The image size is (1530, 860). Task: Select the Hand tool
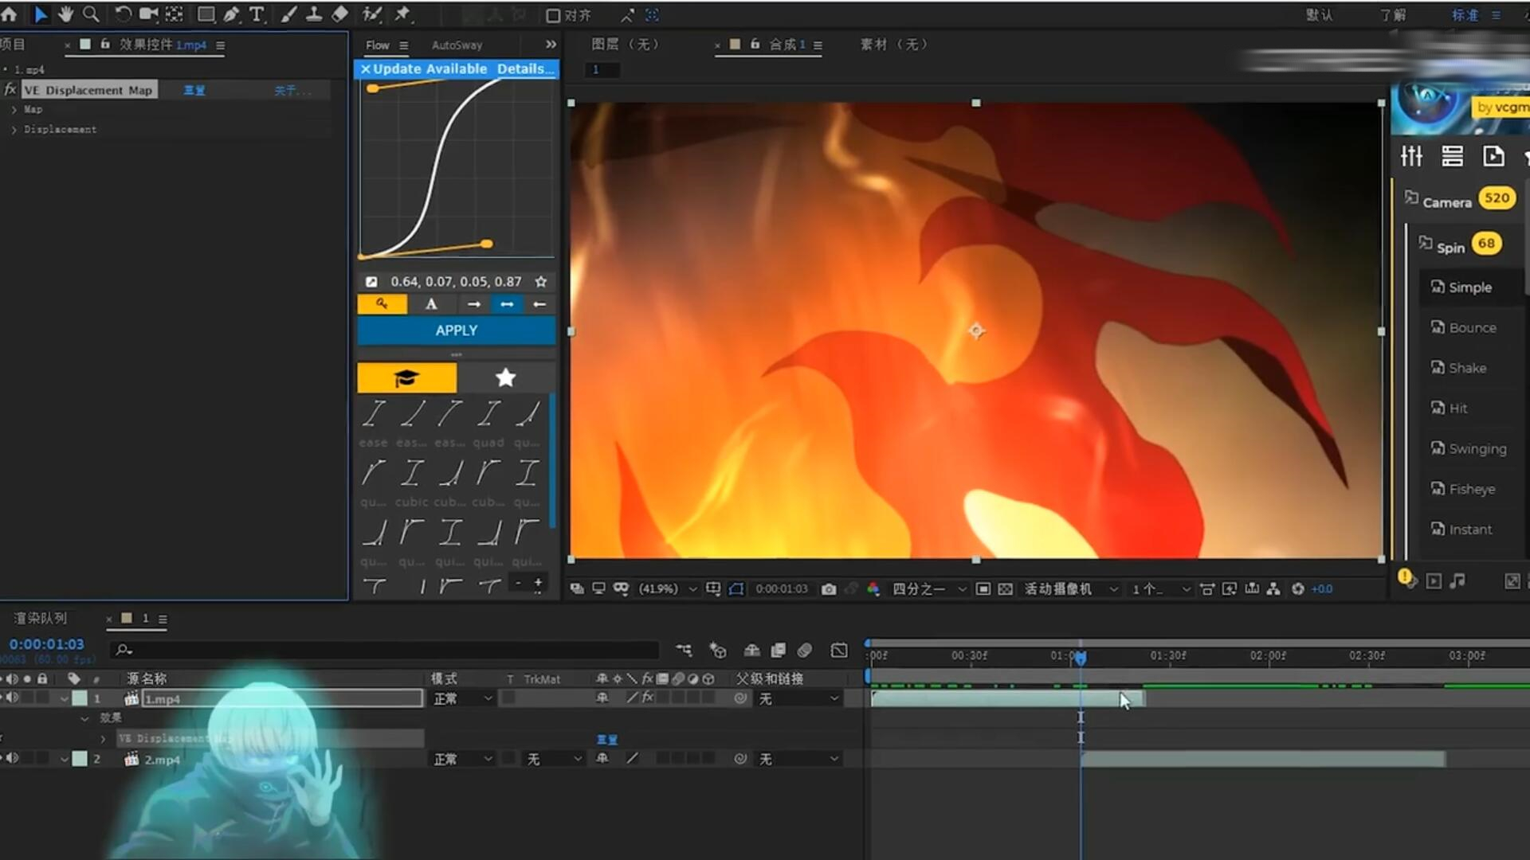[65, 14]
